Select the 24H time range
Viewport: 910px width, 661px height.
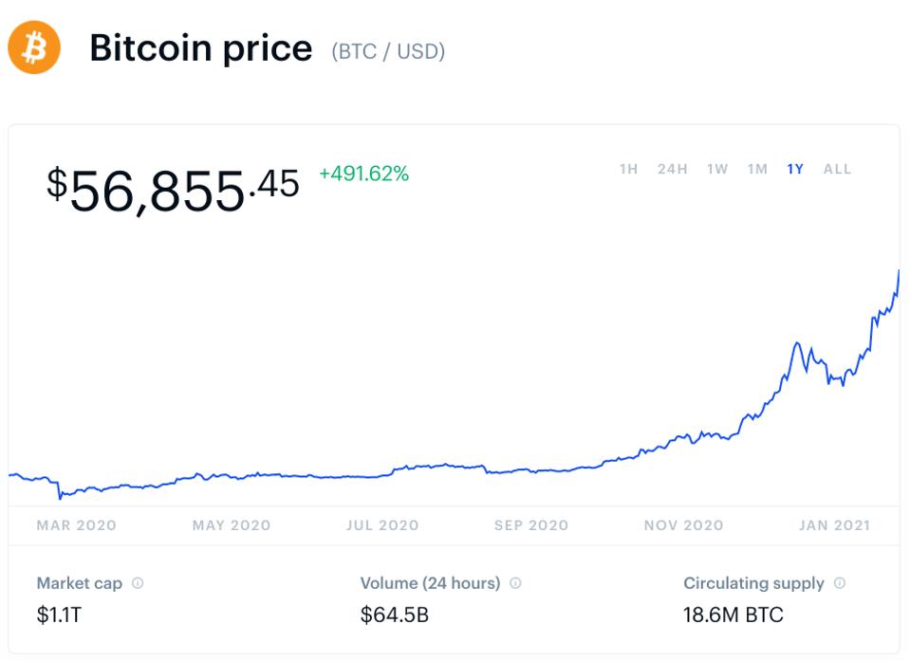tap(672, 169)
